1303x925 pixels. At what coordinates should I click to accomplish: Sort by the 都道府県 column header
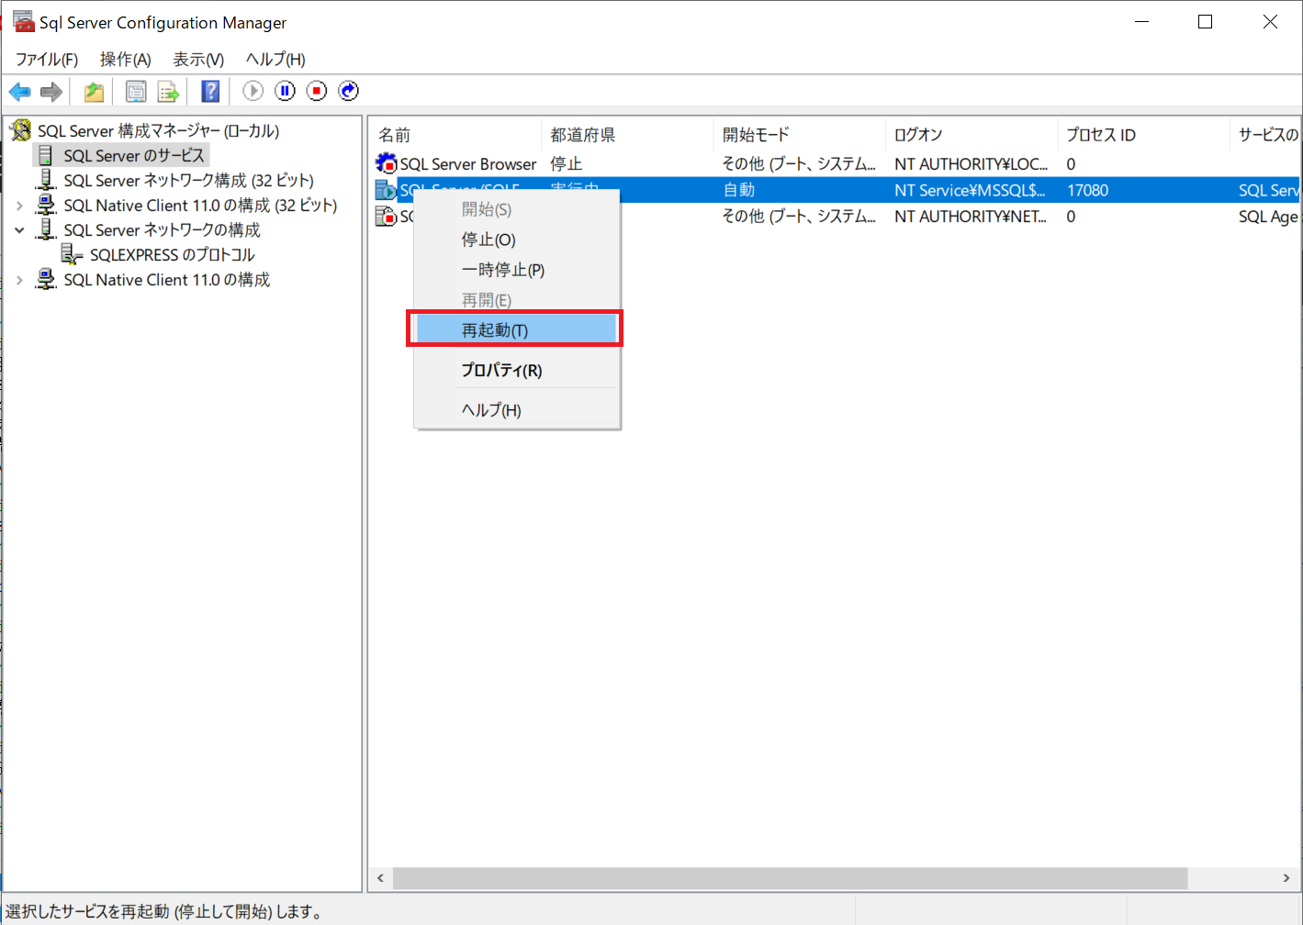point(626,135)
